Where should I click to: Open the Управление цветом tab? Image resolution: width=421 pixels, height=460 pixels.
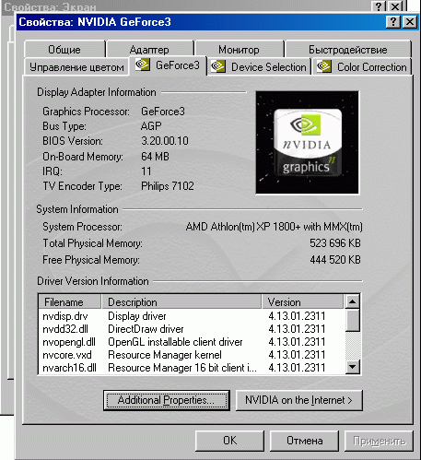pos(76,66)
